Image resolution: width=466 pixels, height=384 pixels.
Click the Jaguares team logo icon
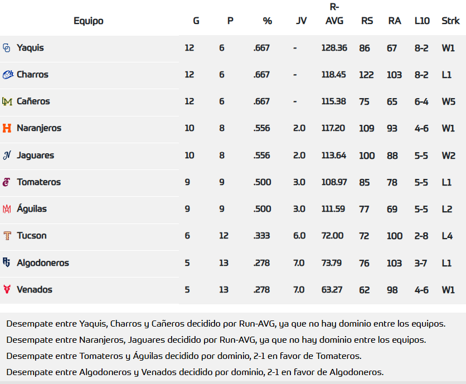[x=7, y=155]
